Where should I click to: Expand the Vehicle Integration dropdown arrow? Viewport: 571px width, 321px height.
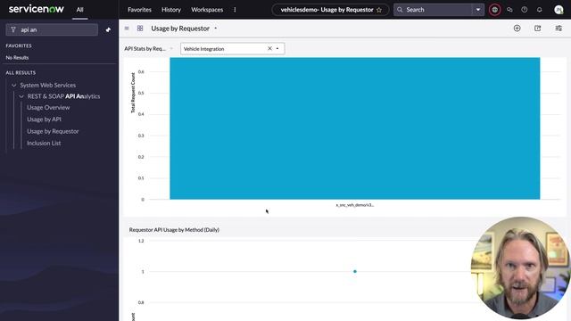coord(277,49)
